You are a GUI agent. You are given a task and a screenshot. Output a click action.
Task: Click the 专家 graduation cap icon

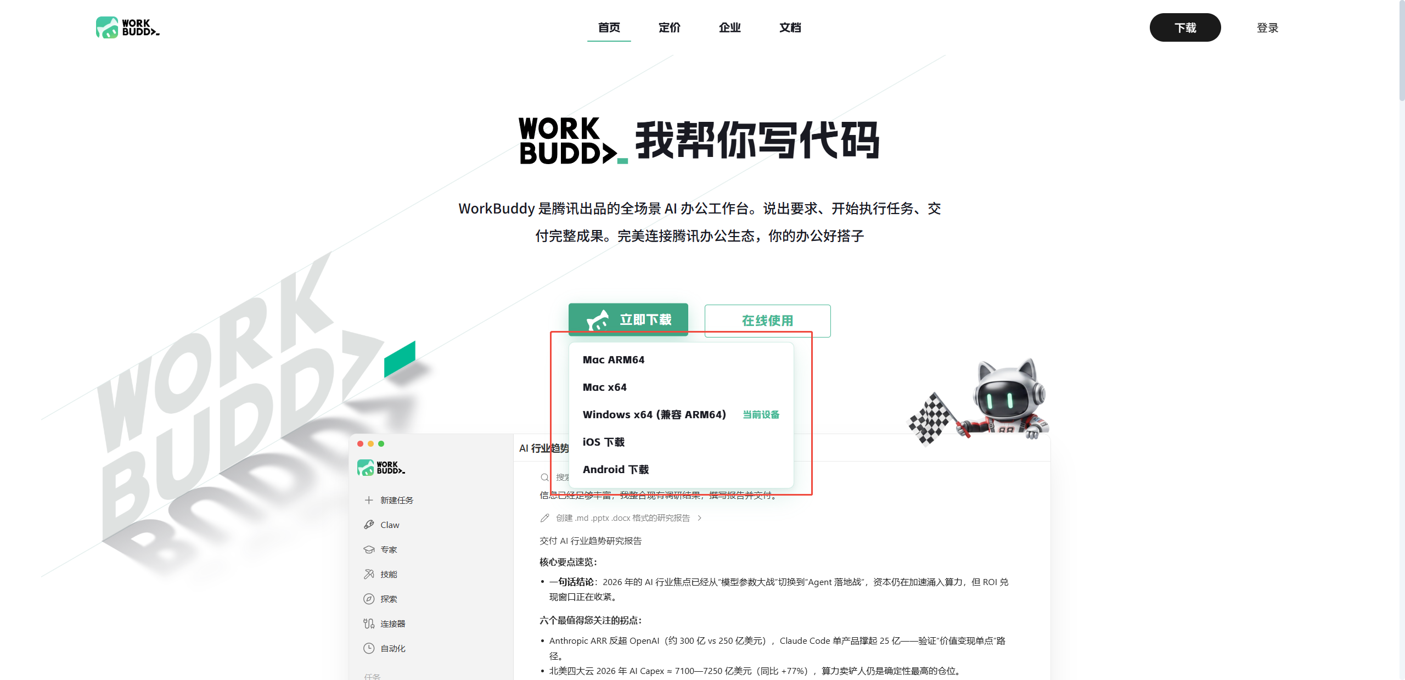click(369, 549)
